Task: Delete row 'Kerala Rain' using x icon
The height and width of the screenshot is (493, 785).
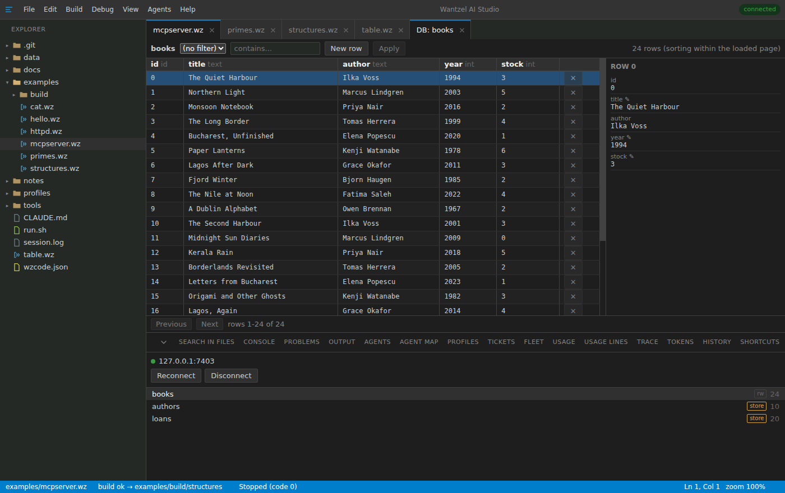Action: tap(573, 253)
